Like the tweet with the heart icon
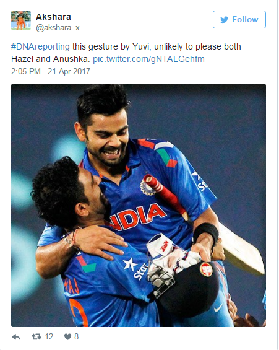The height and width of the screenshot is (350, 279). point(67,336)
